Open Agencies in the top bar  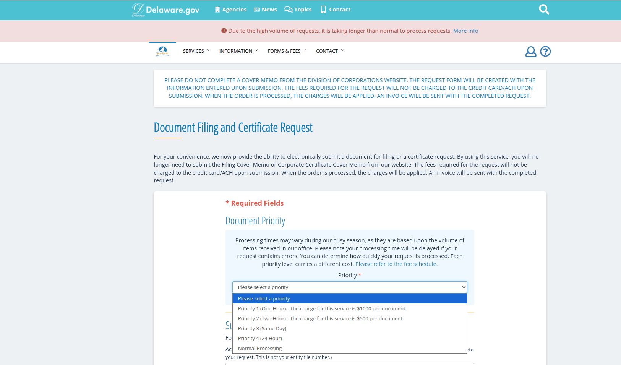(x=230, y=10)
